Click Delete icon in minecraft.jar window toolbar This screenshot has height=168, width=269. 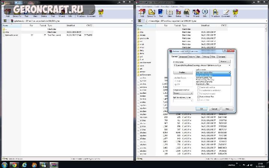[x=179, y=13]
